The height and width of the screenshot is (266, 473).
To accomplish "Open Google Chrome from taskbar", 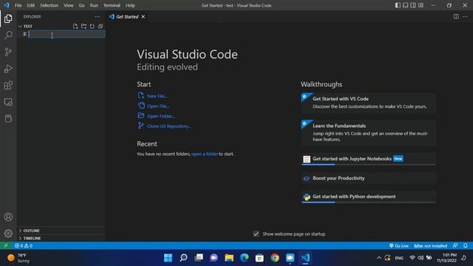I will pos(275,258).
